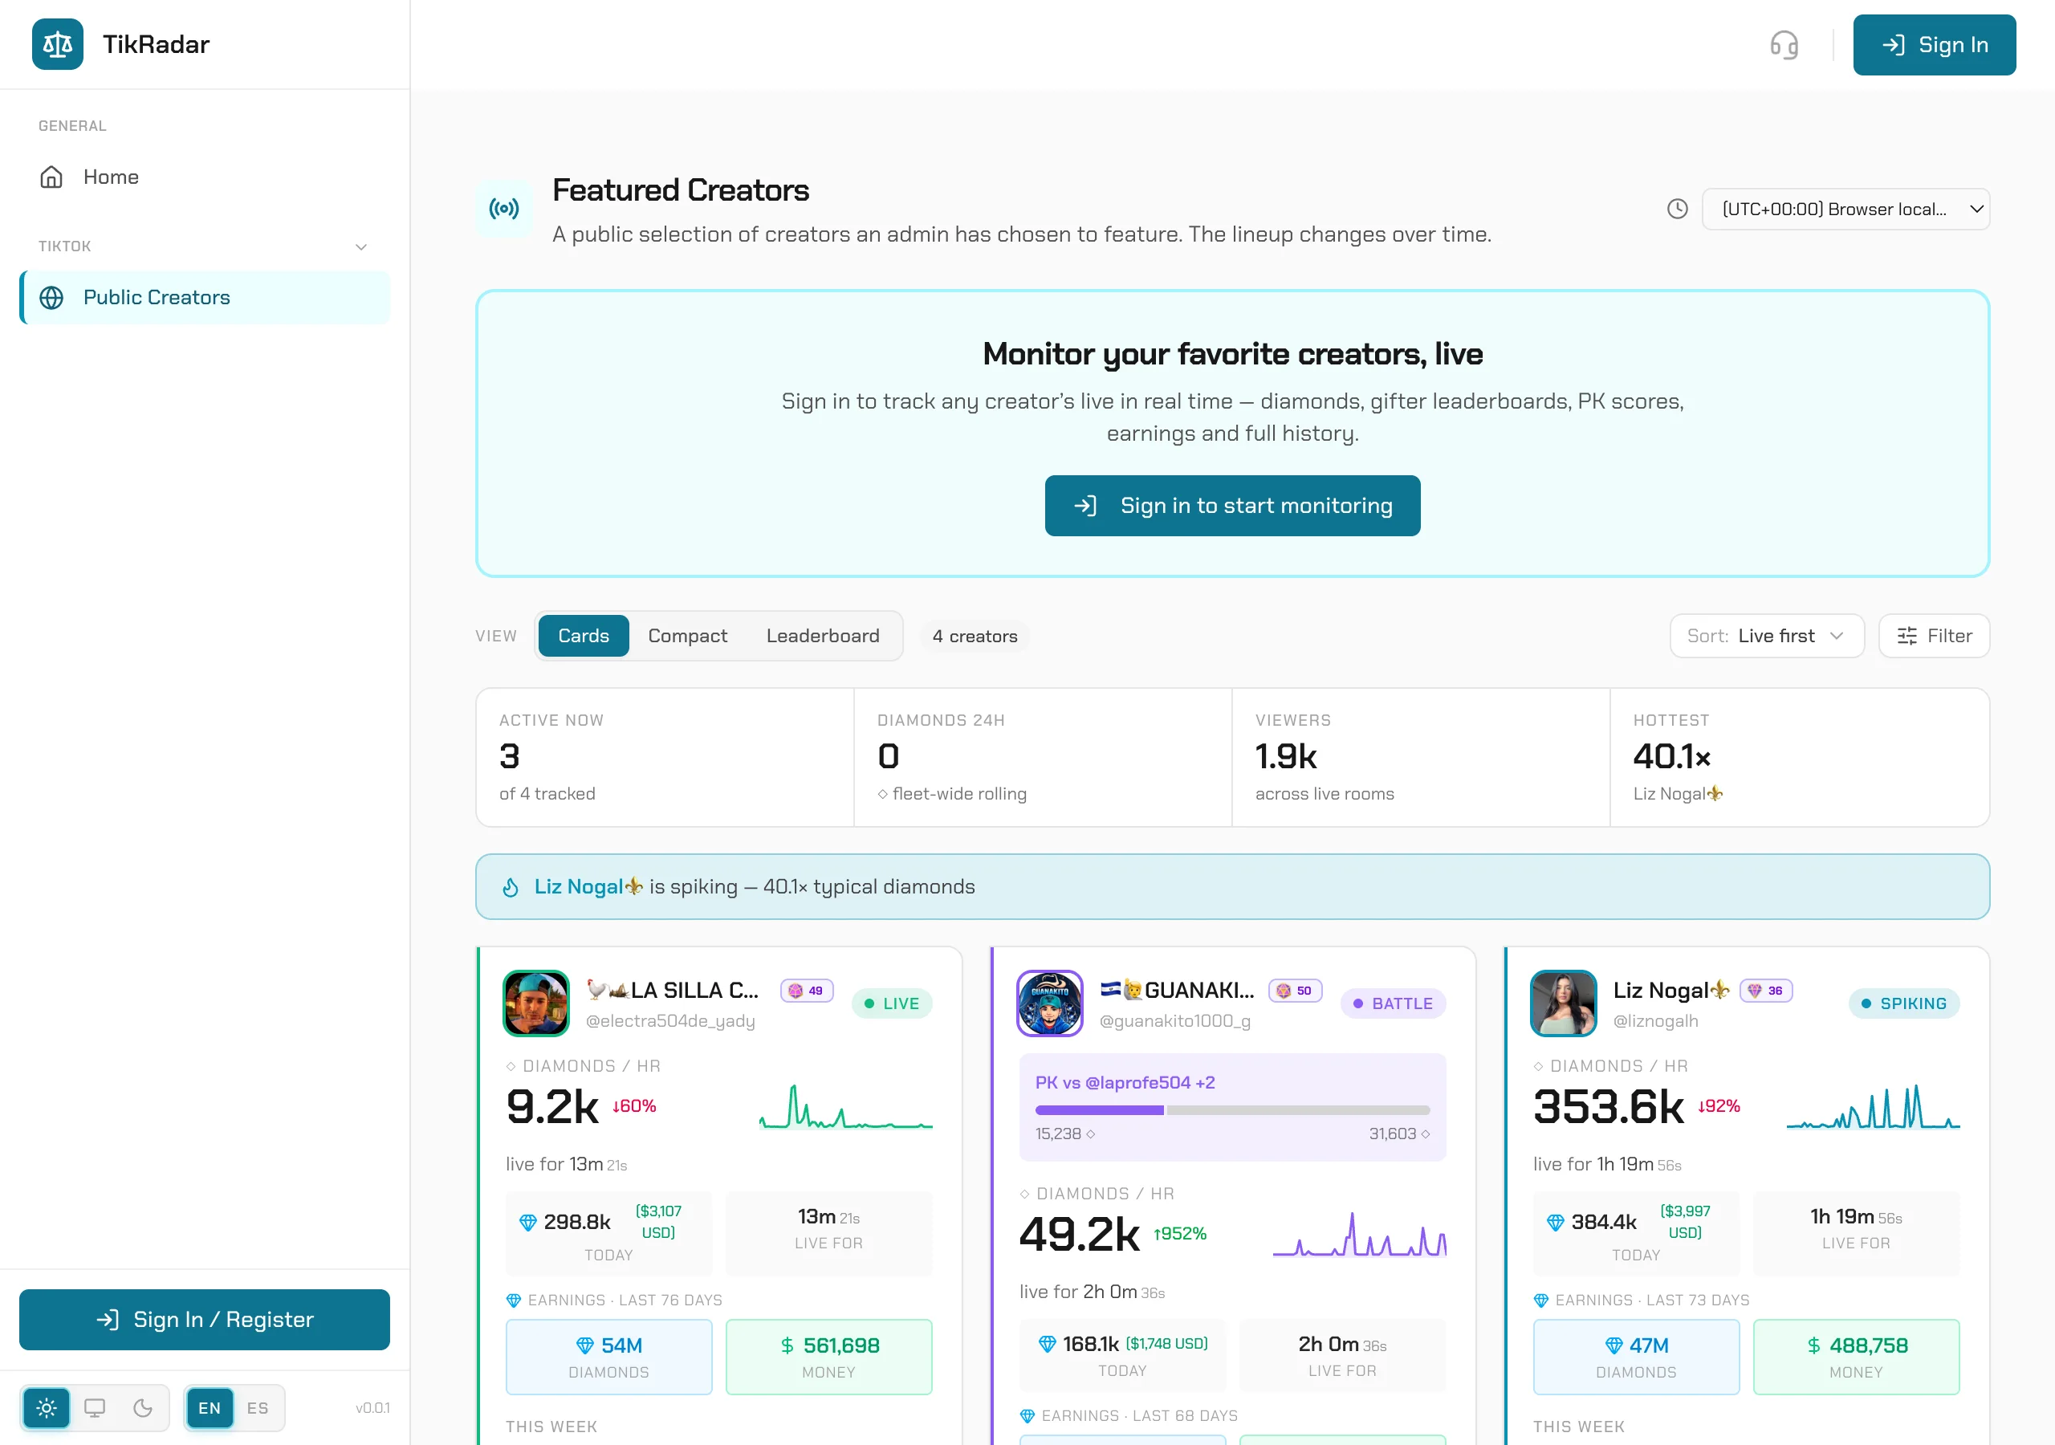Viewport: 2055px width, 1445px height.
Task: Click @liznogalh handle
Action: (1656, 1020)
